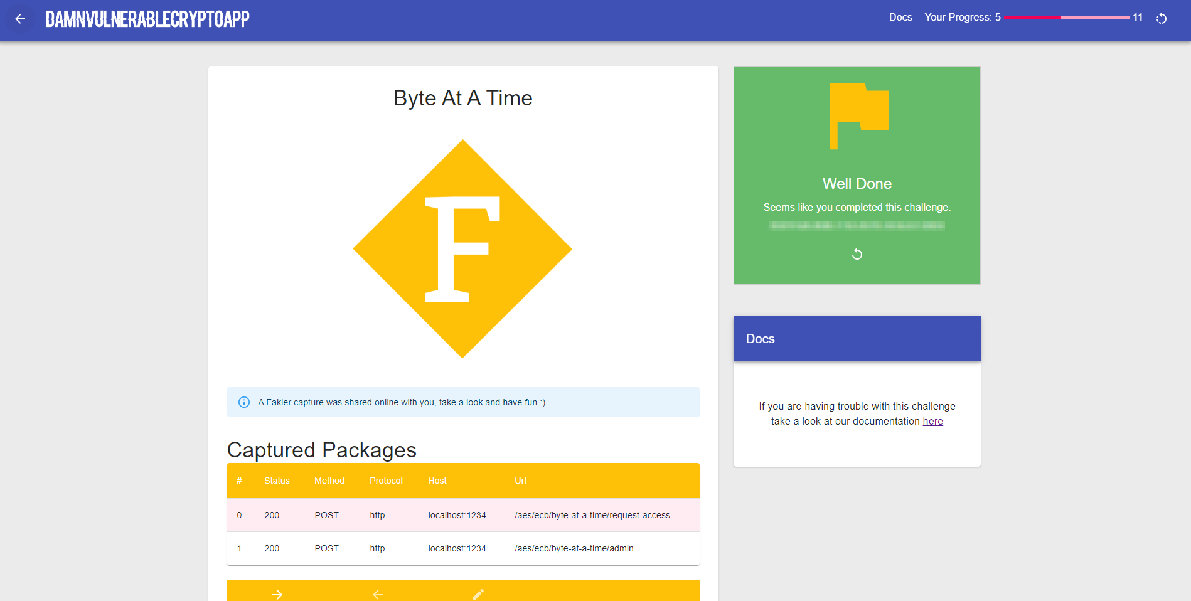Open Docs link in top navigation

click(x=900, y=18)
